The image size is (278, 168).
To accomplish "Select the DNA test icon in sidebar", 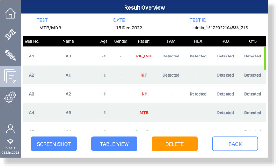I will pyautogui.click(x=10, y=35).
